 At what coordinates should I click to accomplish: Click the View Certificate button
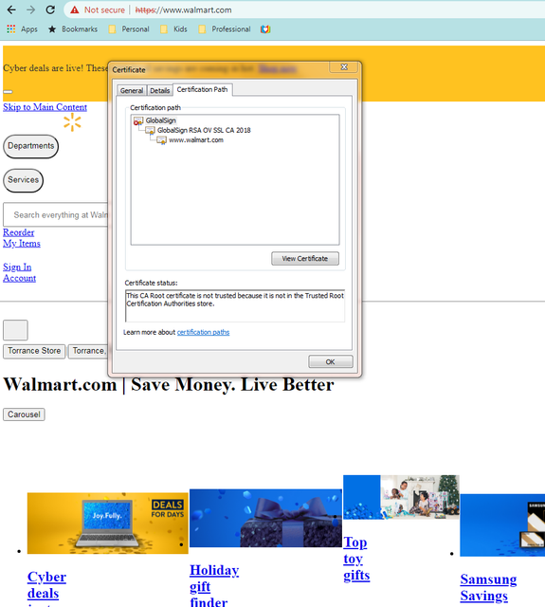pyautogui.click(x=305, y=259)
